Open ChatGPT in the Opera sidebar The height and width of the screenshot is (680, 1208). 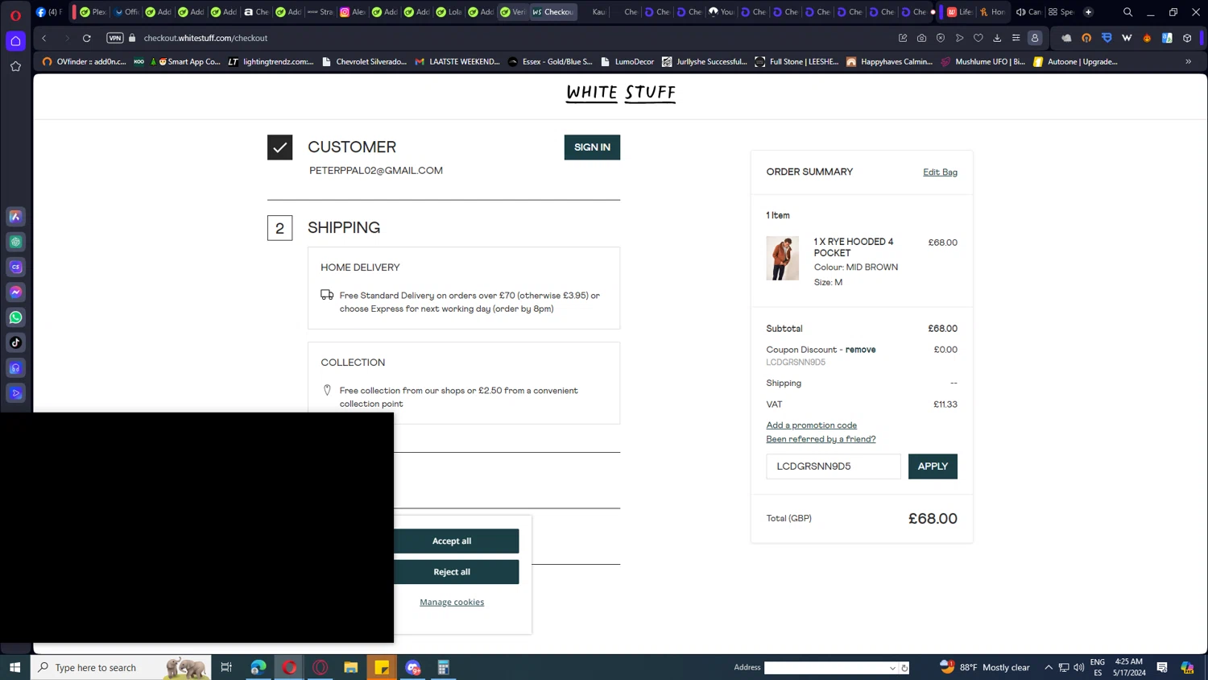tap(15, 242)
